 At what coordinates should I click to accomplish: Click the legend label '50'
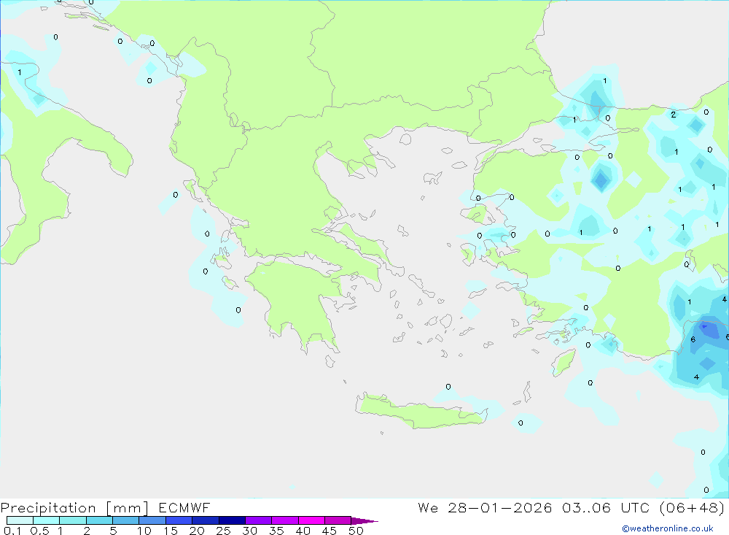coord(356,531)
